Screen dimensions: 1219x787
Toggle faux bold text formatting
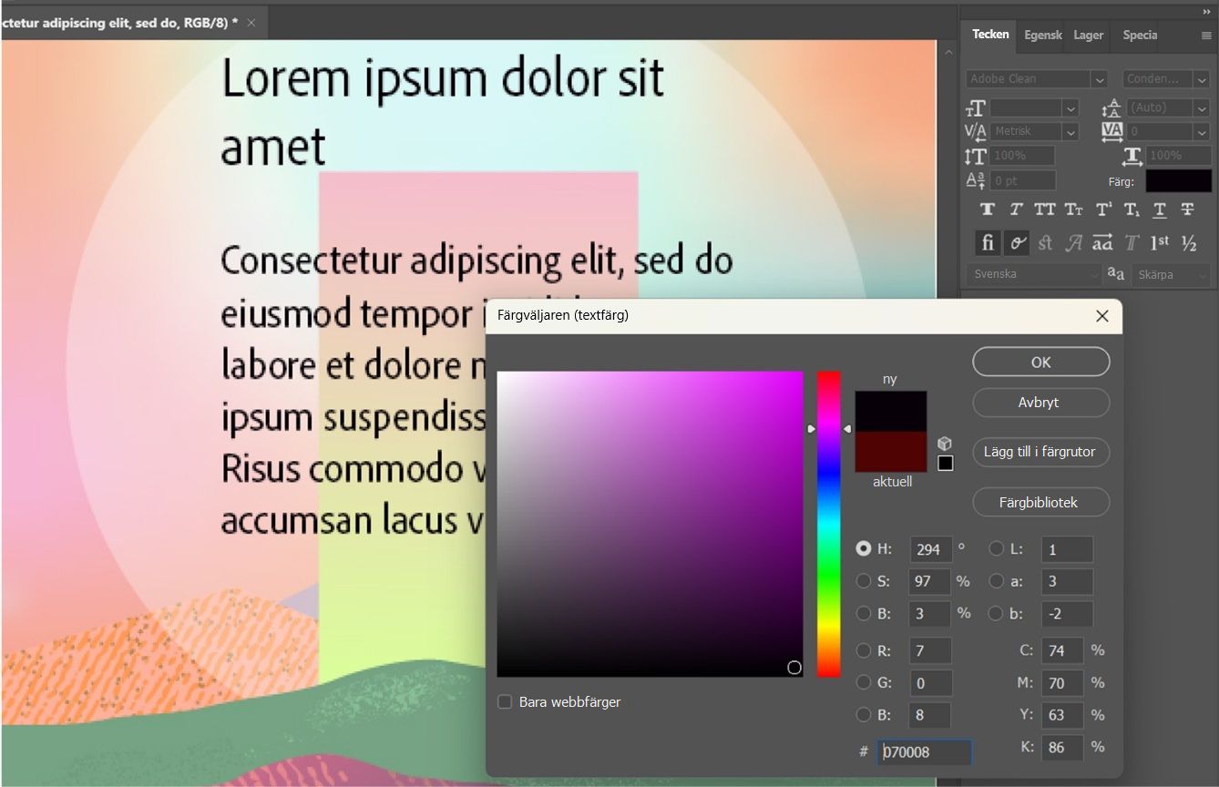click(x=988, y=209)
